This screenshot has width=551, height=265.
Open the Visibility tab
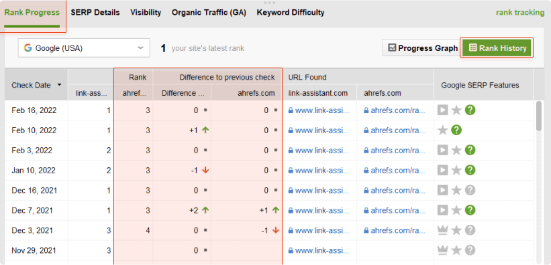pos(146,13)
